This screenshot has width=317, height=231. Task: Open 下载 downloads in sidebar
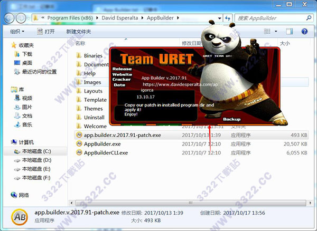tap(23, 54)
